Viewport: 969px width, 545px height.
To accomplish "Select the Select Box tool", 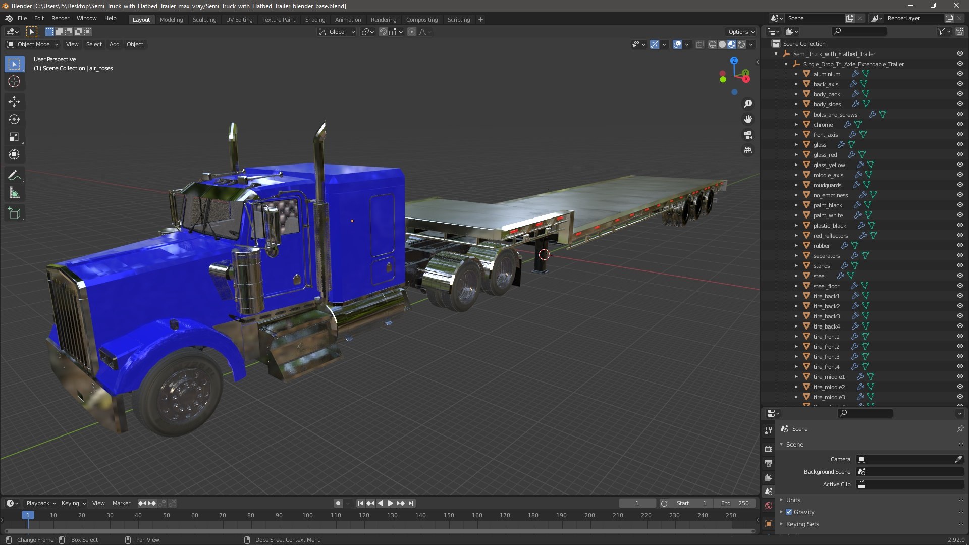I will coord(14,64).
